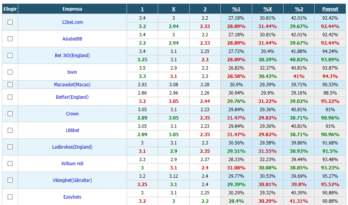The width and height of the screenshot is (348, 205).
Task: Tick the Asiabet88 row checkbox
Action: tap(10, 39)
